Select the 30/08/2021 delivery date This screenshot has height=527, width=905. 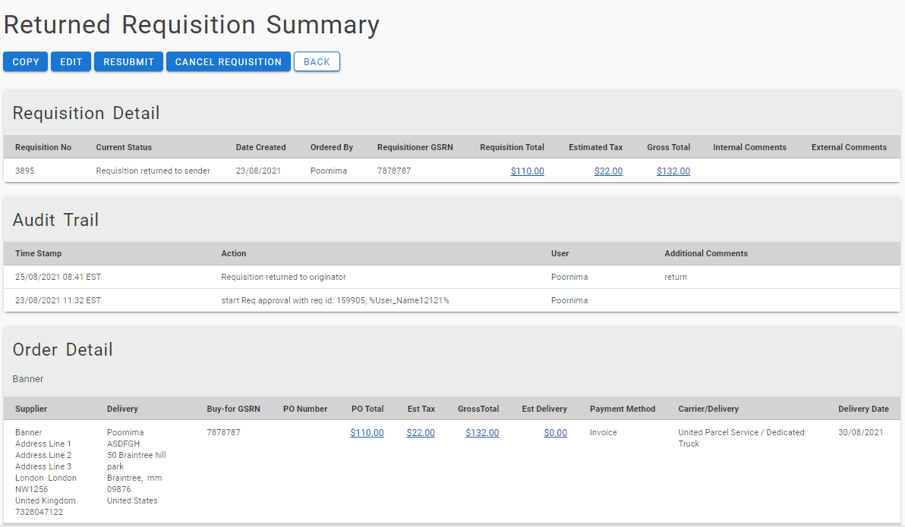(x=860, y=432)
